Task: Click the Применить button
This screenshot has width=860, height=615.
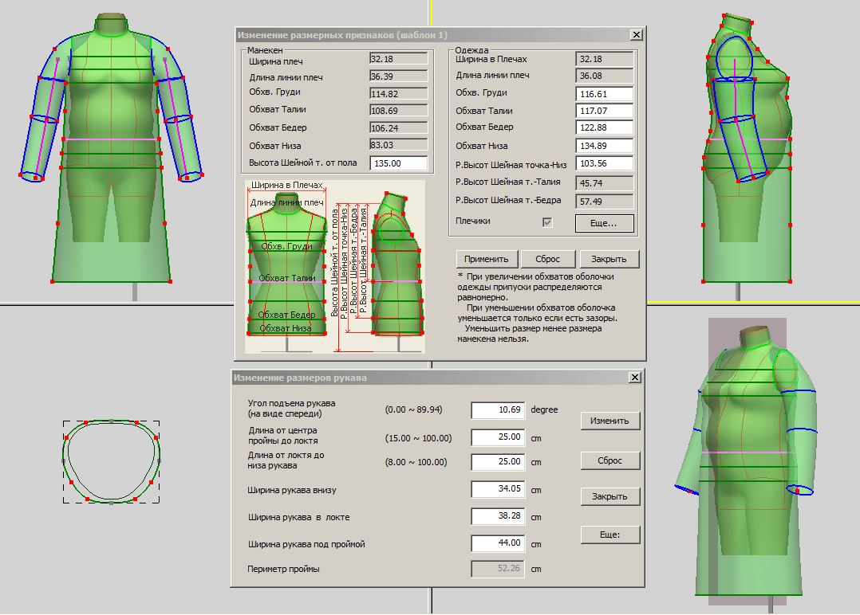Action: [487, 259]
